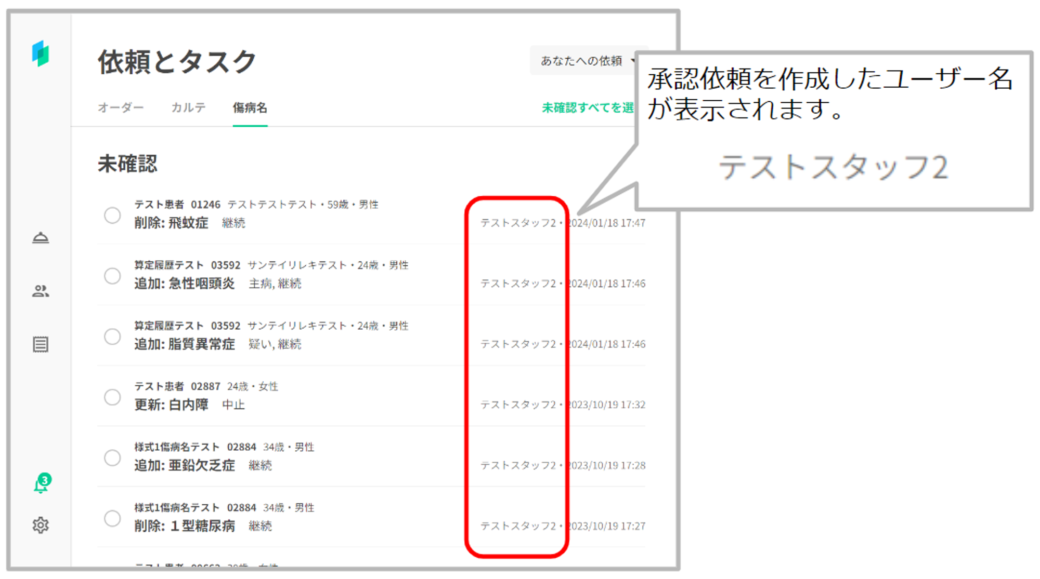
Task: Switch to the オーダー tab
Action: 121,107
